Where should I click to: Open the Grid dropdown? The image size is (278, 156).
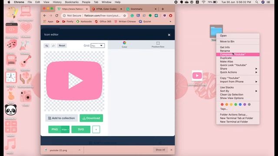pyautogui.click(x=97, y=45)
